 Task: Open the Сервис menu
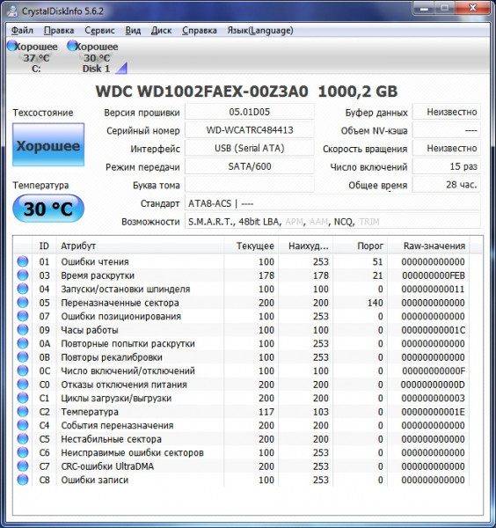point(99,31)
